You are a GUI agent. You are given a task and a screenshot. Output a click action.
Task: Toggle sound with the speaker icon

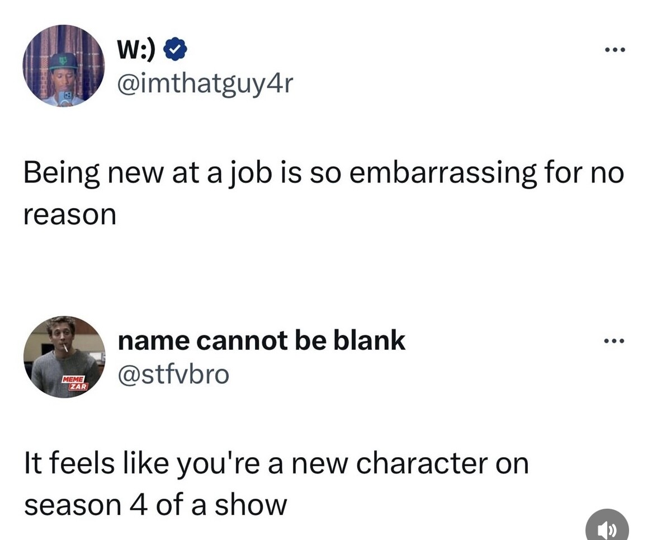point(607,527)
